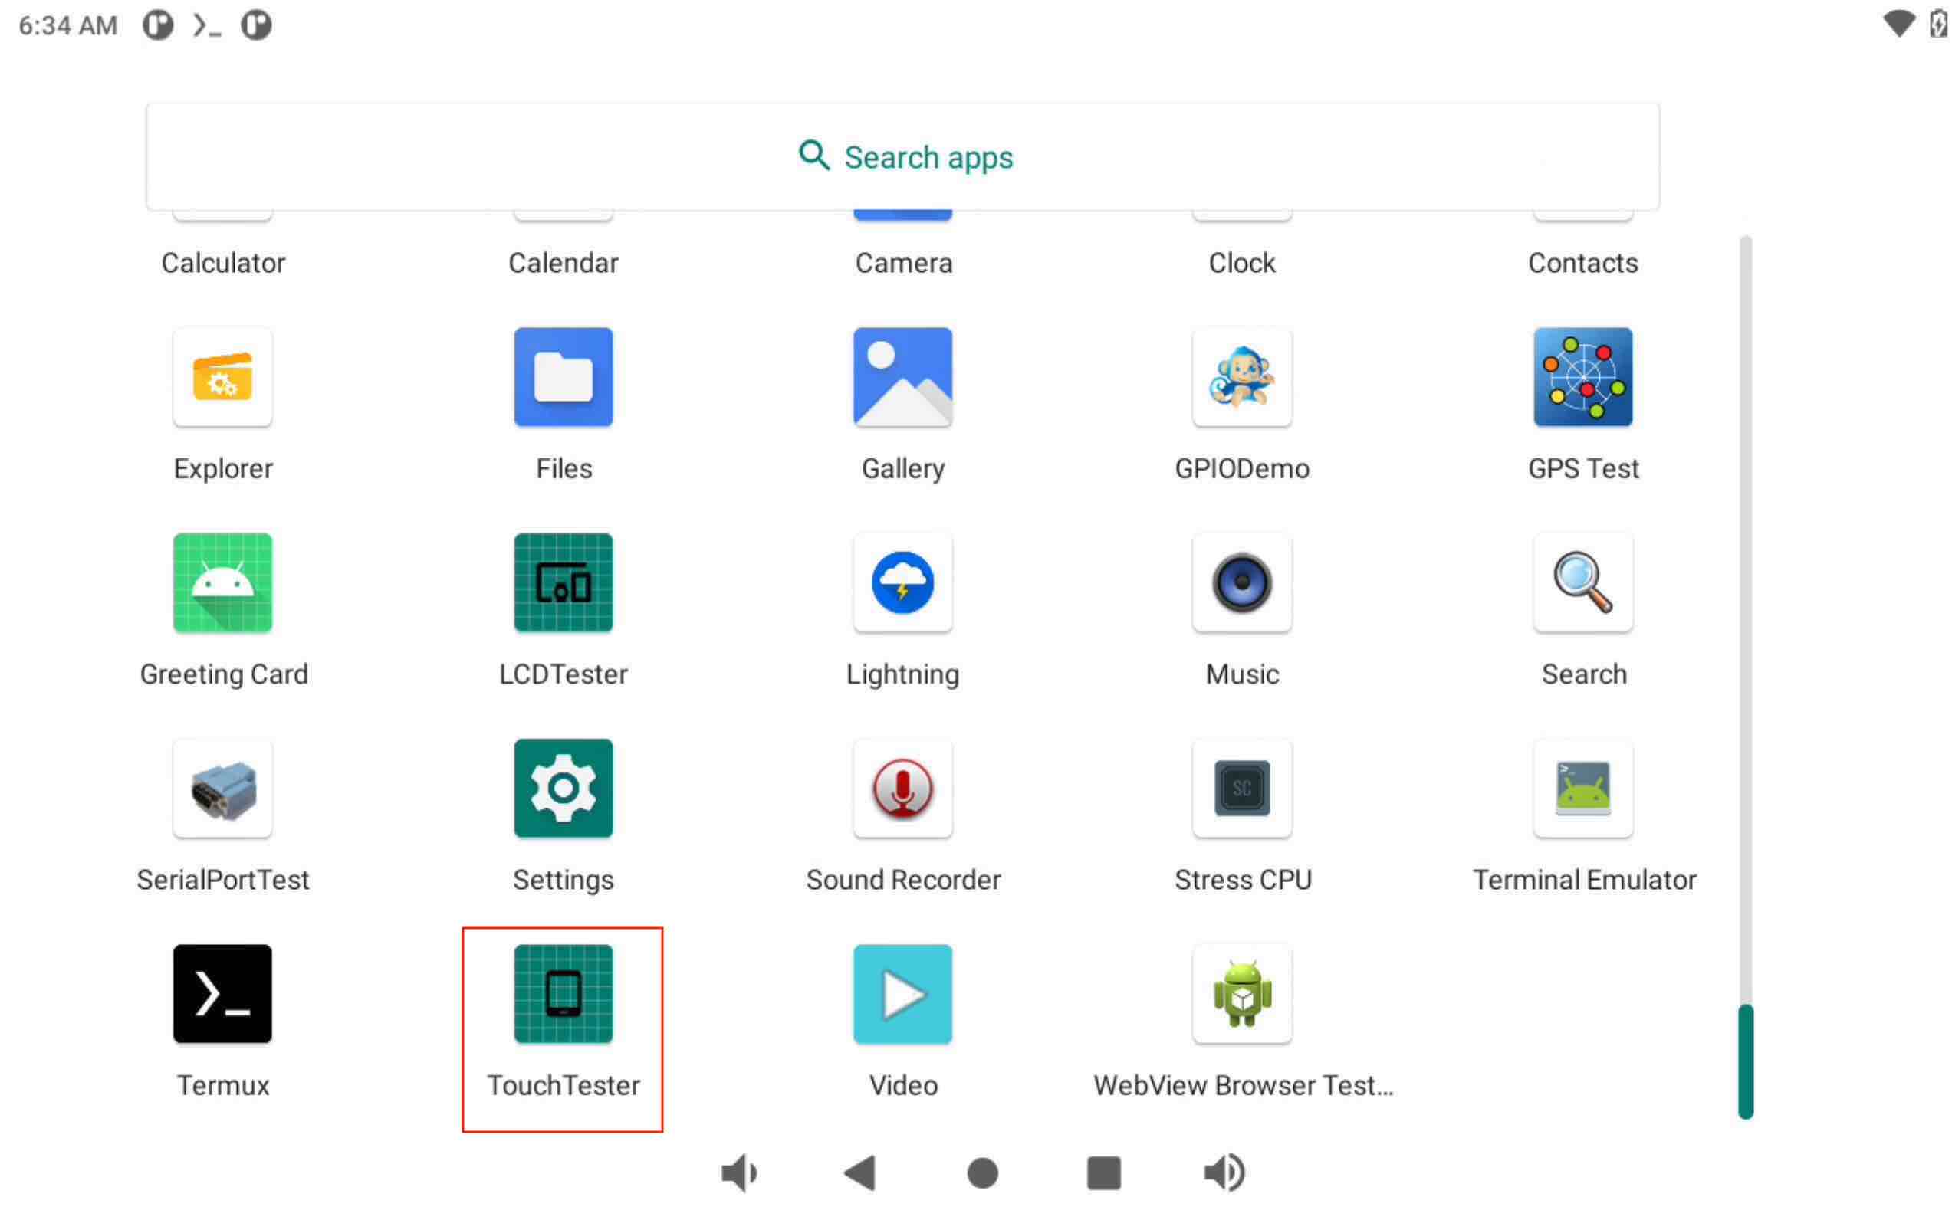This screenshot has width=1952, height=1220.
Task: Launch WebView Browser Tester app
Action: click(x=1241, y=993)
